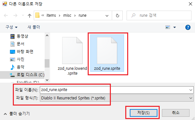Click the folder icon in address bar
Image resolution: width=195 pixels, height=120 pixels.
[38, 15]
